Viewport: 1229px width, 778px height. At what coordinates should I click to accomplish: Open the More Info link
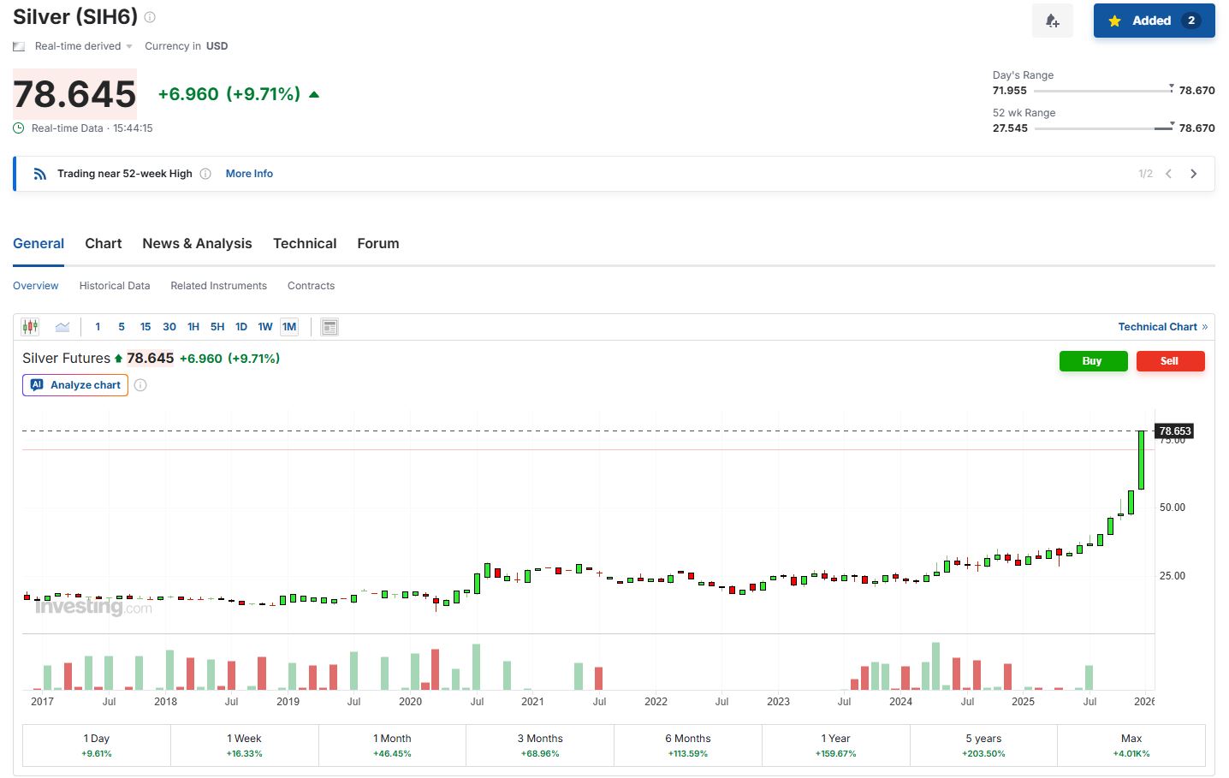[249, 174]
